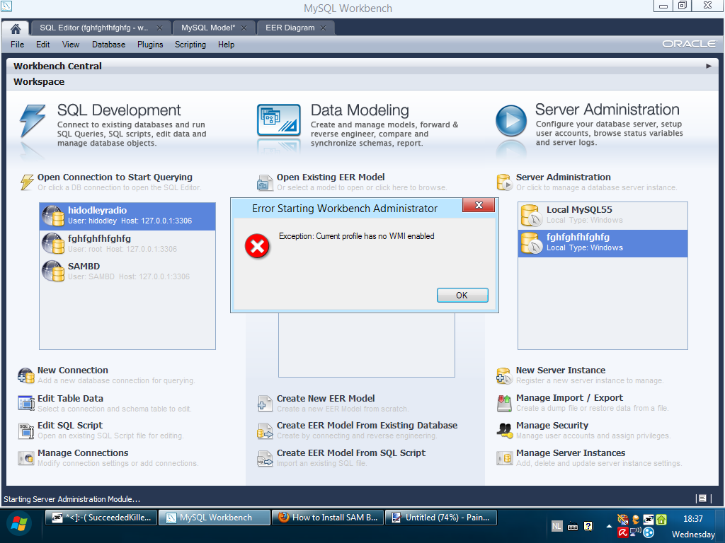Click the "Workspace" section header

pyautogui.click(x=39, y=82)
